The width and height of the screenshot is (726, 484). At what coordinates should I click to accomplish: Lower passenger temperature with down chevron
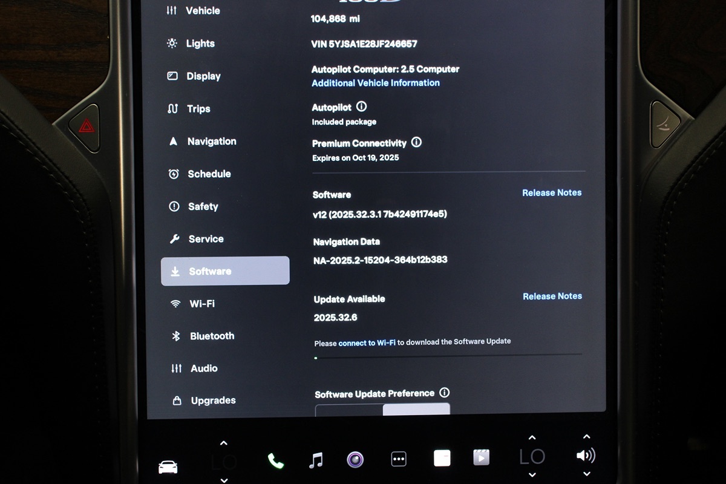pyautogui.click(x=532, y=475)
